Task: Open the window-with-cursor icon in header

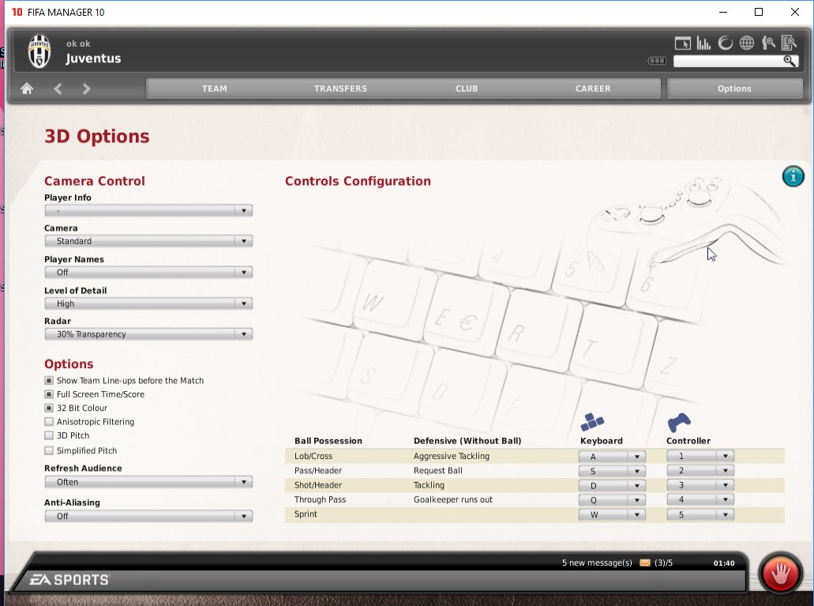Action: pos(683,43)
